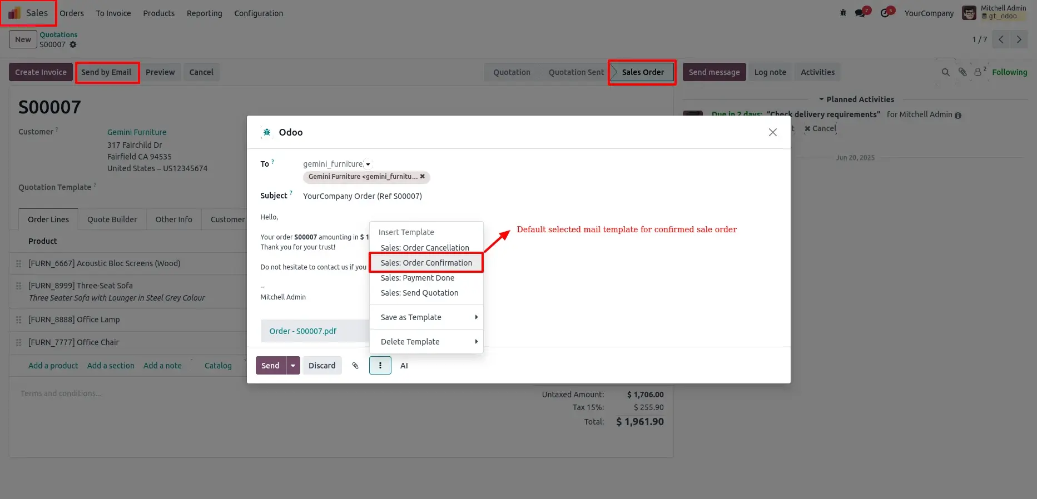Screen dimensions: 1037x499
Task: Open the Order - S00007.pdf attachment
Action: [303, 331]
